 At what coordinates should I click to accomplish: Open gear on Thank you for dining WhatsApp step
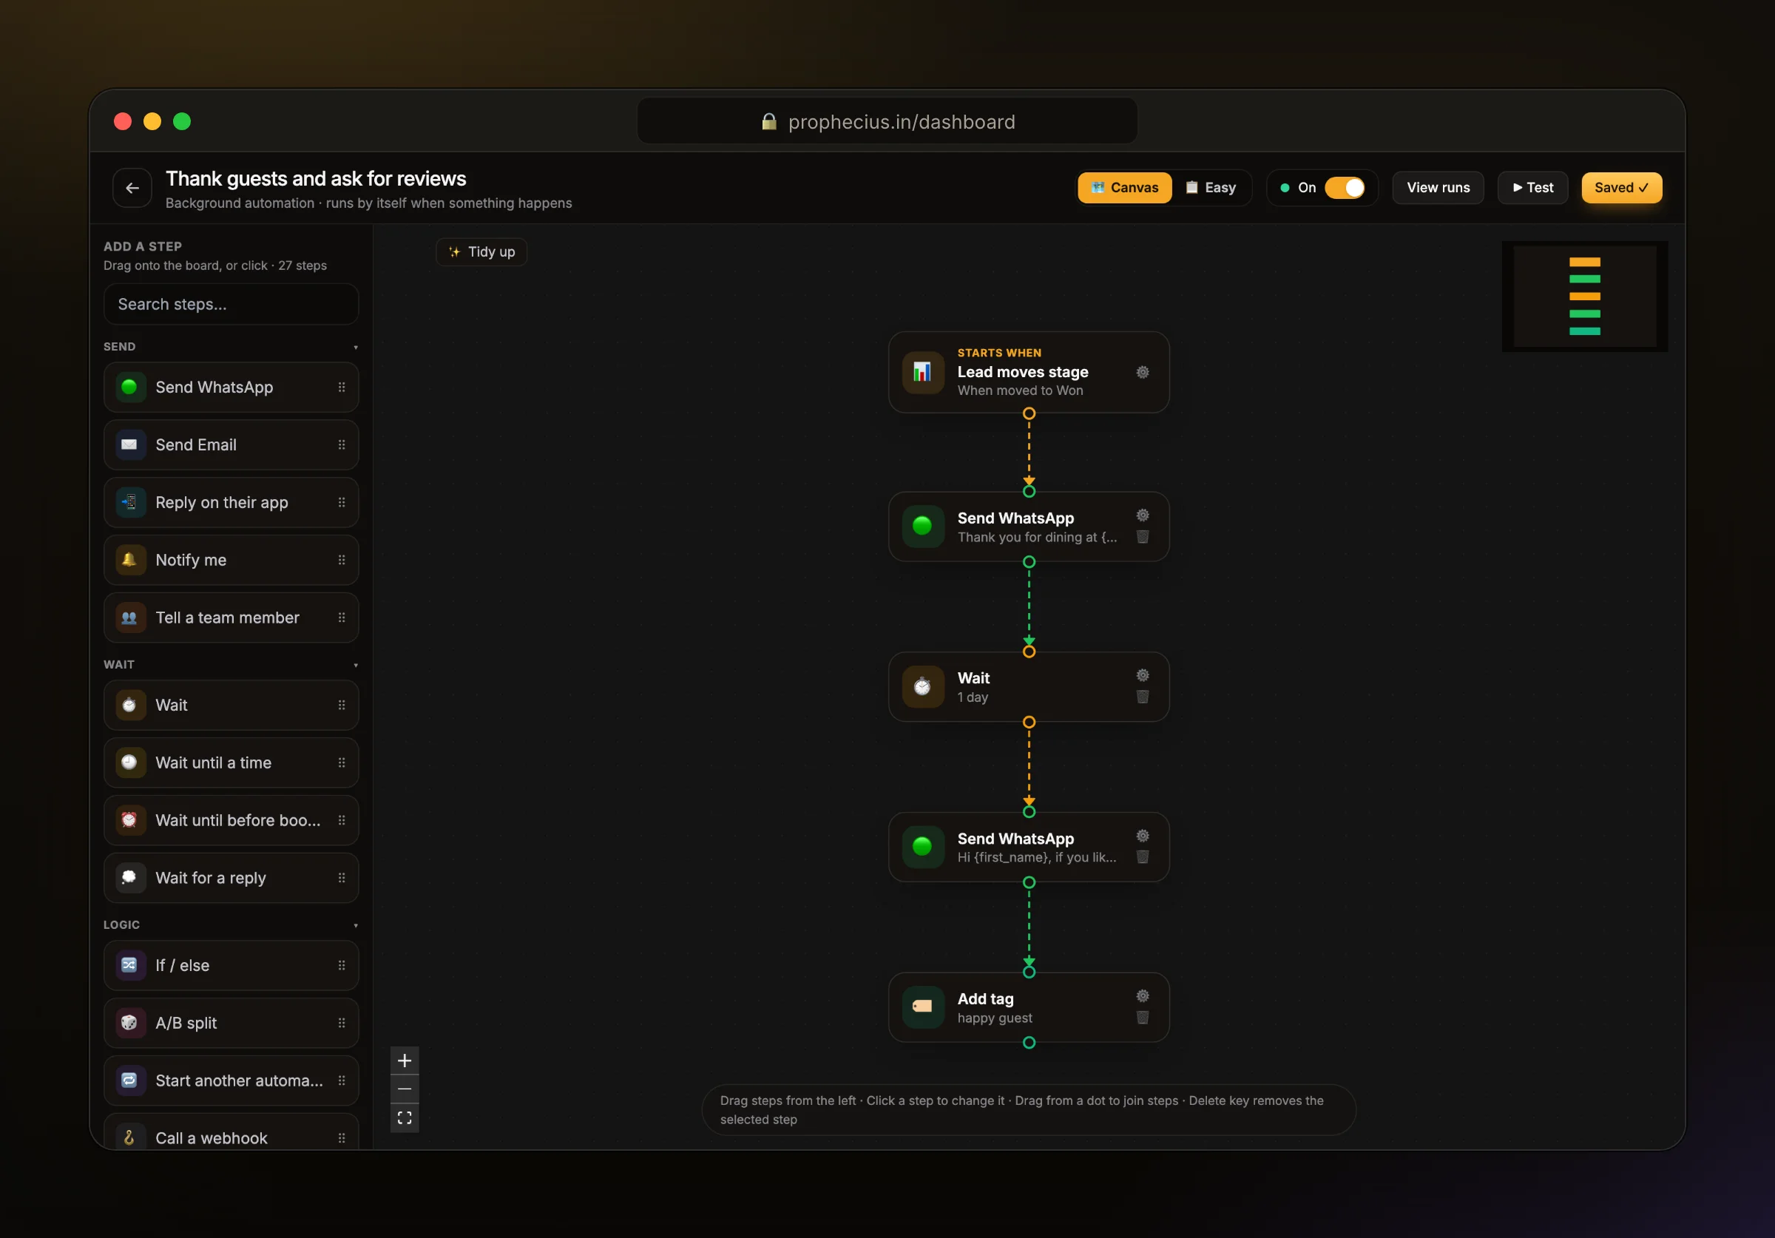(1143, 515)
